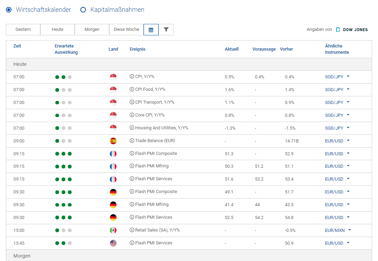378x261 pixels.
Task: Open SGD/JPY link in Housing And Utilities row
Action: tap(334, 128)
